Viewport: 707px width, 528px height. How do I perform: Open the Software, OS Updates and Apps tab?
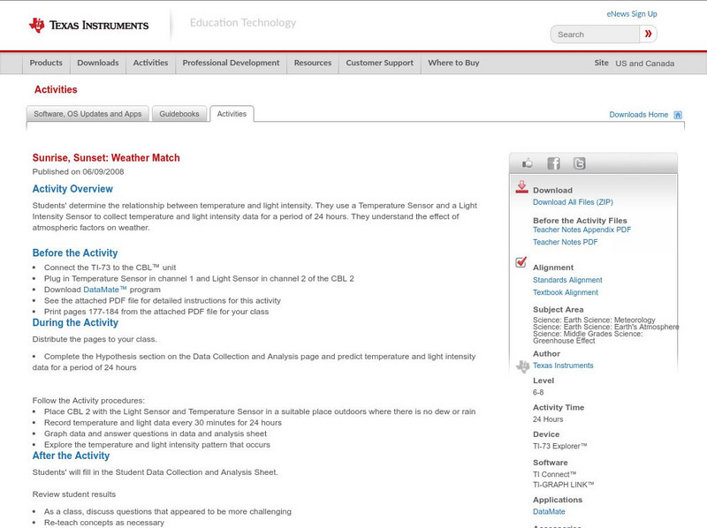pos(88,114)
